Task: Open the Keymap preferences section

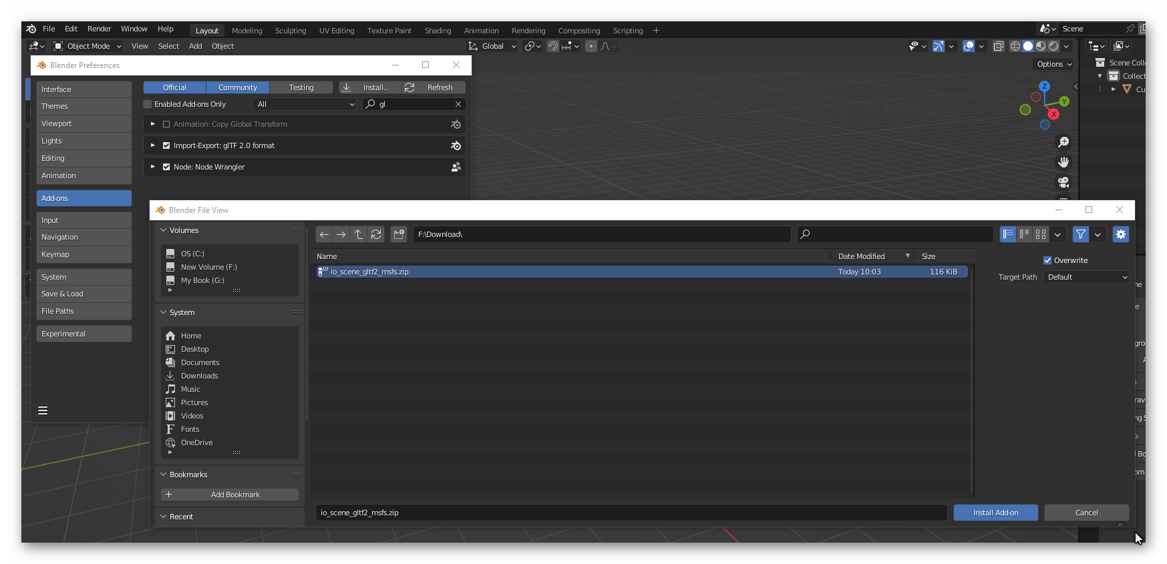Action: 84,254
